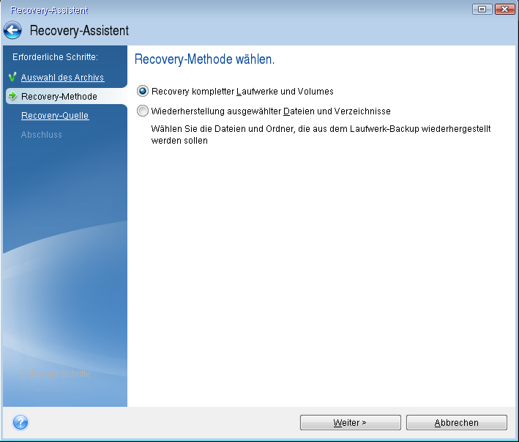Click label text Recovery kompletter Laufwerke und Volumes
The width and height of the screenshot is (519, 442).
point(242,92)
